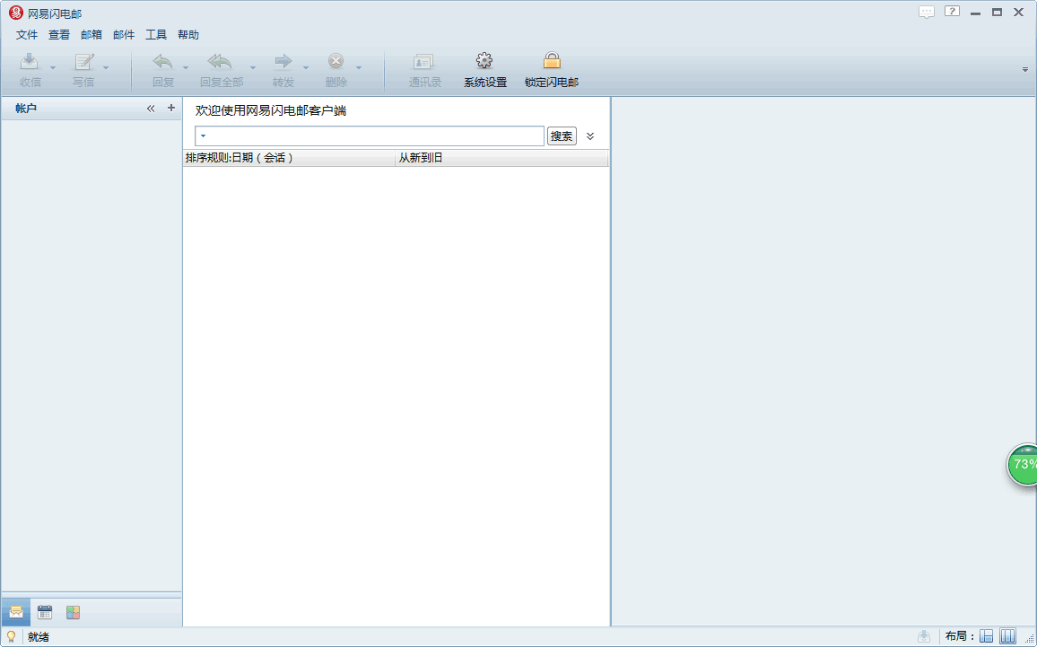Select the horizontal split layout icon

tap(986, 636)
